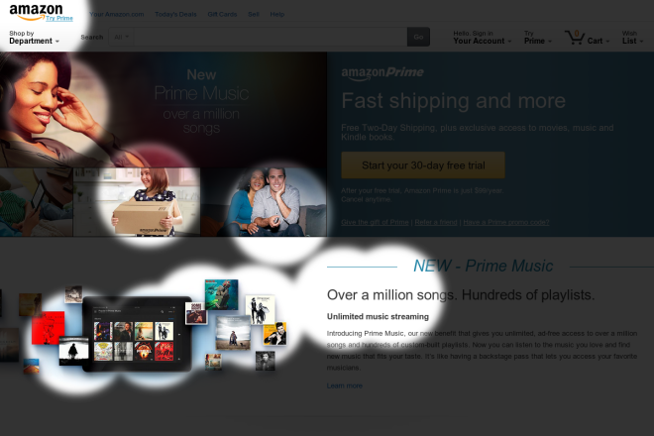
Task: Open the shopping cart icon
Action: coord(575,37)
